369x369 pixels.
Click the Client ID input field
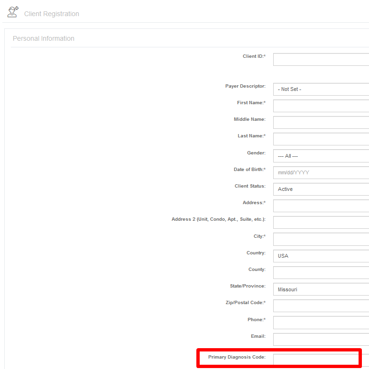(321, 59)
